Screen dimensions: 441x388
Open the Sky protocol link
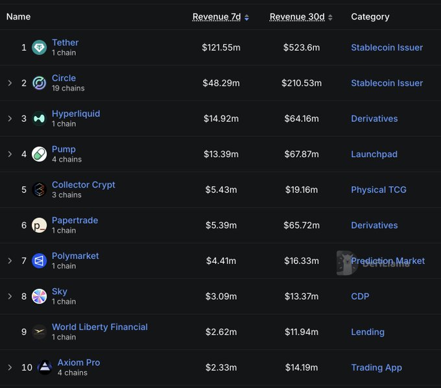pos(60,291)
